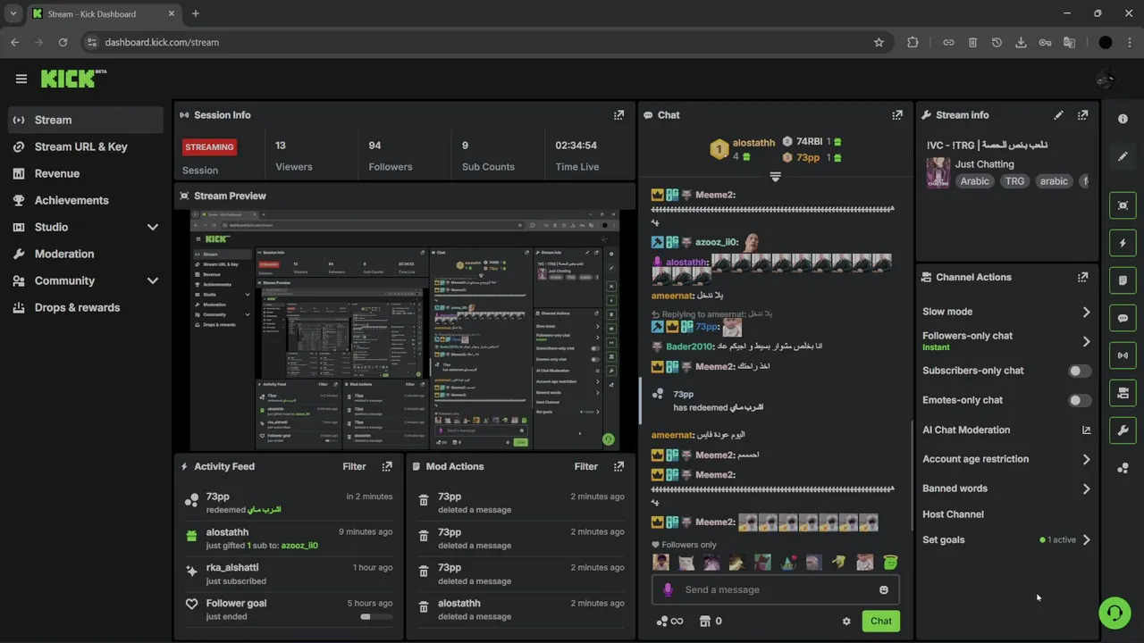This screenshot has width=1144, height=643.
Task: Click the browser address bar URL
Action: [162, 42]
